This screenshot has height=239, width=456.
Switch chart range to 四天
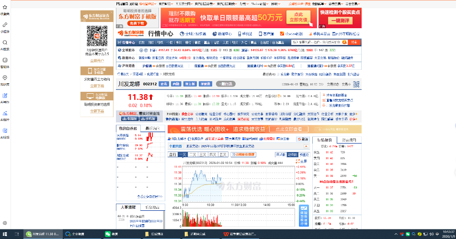tap(213, 154)
